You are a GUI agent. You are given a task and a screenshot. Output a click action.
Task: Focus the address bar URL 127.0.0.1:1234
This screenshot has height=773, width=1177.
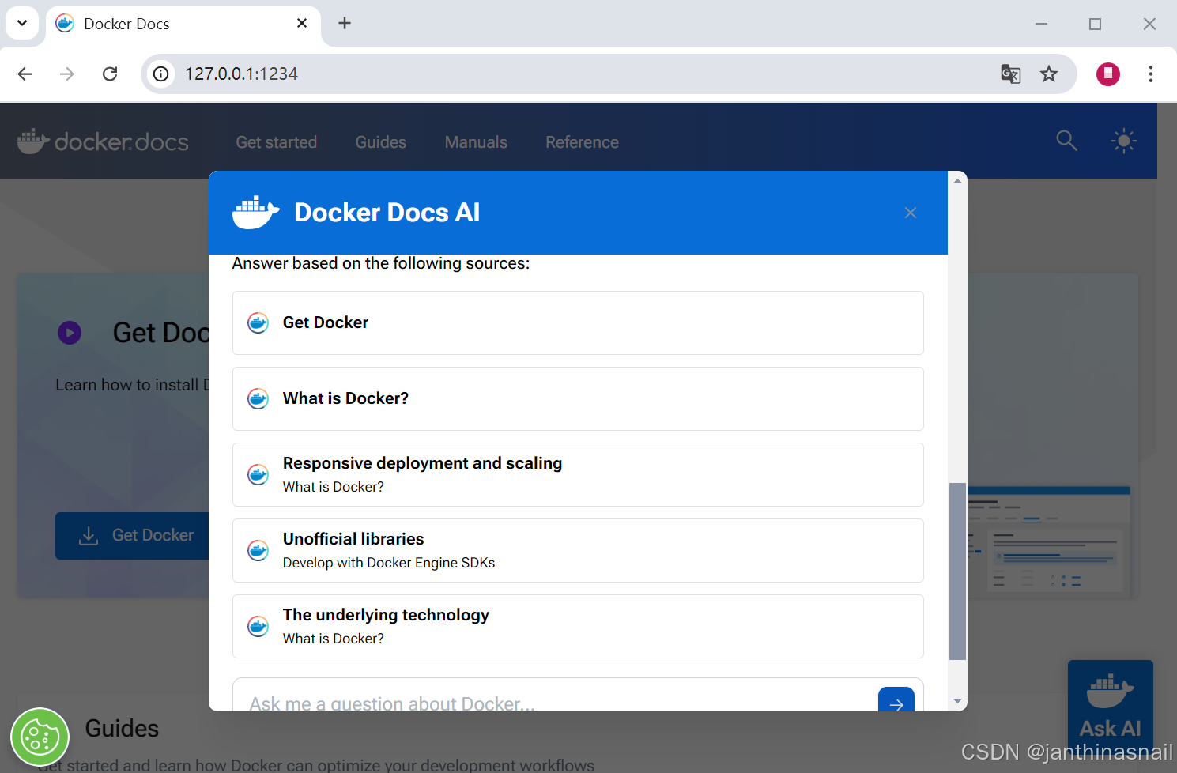coord(241,74)
